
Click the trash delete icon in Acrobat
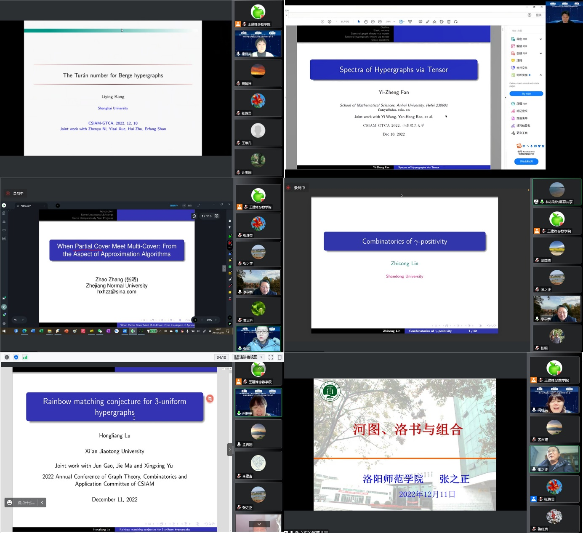pyautogui.click(x=449, y=21)
